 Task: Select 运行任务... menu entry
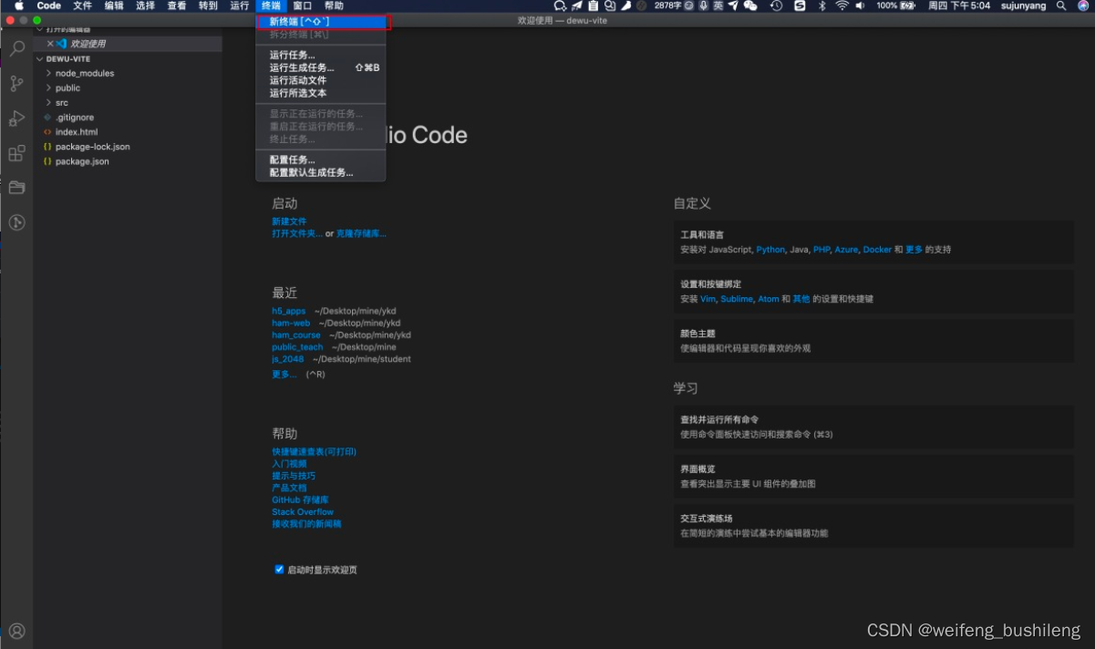point(321,55)
